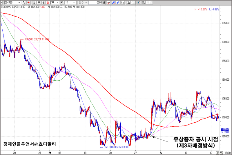Select the candlestick chart type icon
This screenshot has height=155, width=232.
[113, 3]
